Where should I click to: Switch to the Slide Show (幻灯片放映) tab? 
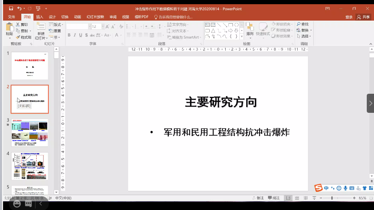pos(95,17)
